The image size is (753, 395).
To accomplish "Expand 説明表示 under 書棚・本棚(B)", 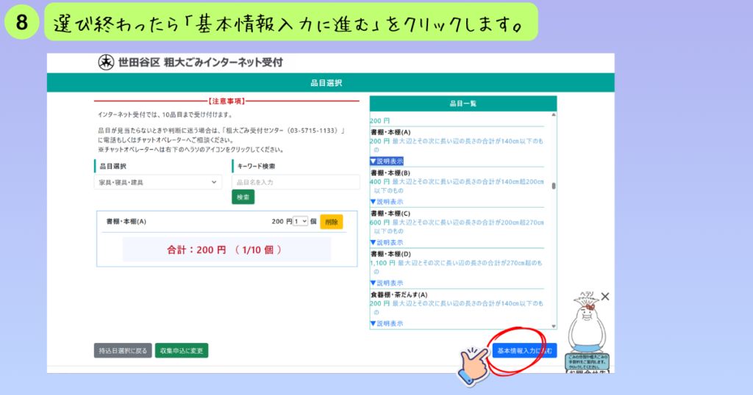I will [x=387, y=202].
